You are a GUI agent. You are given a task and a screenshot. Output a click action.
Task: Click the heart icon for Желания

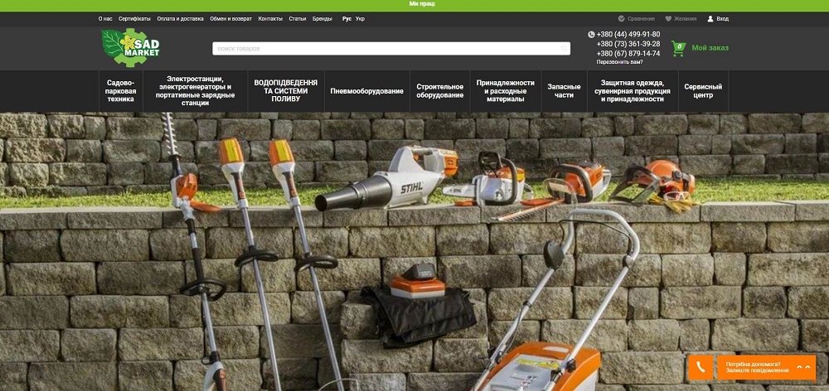pos(668,18)
